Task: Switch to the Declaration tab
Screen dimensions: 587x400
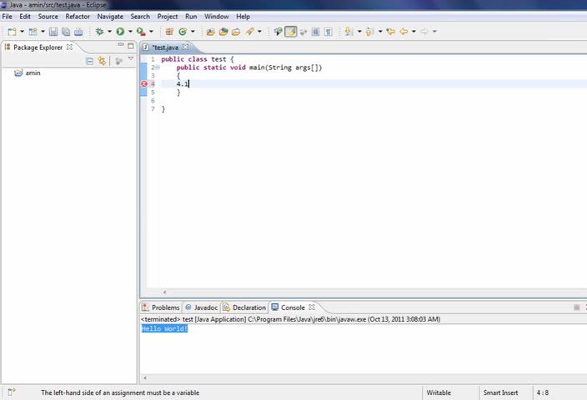Action: (244, 307)
